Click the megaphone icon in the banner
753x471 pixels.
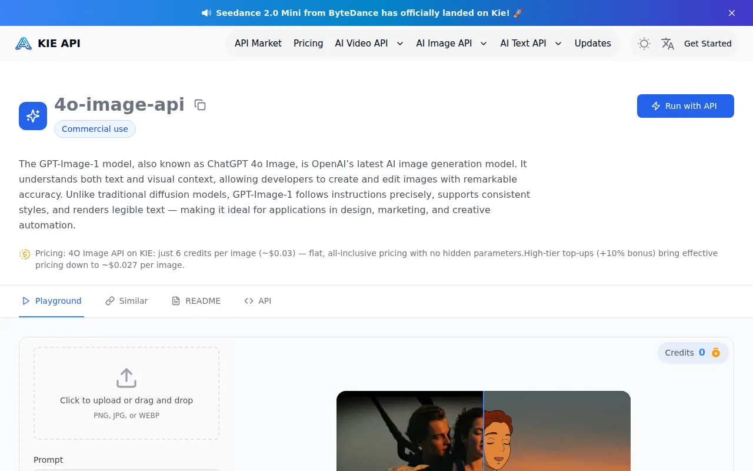[x=206, y=13]
